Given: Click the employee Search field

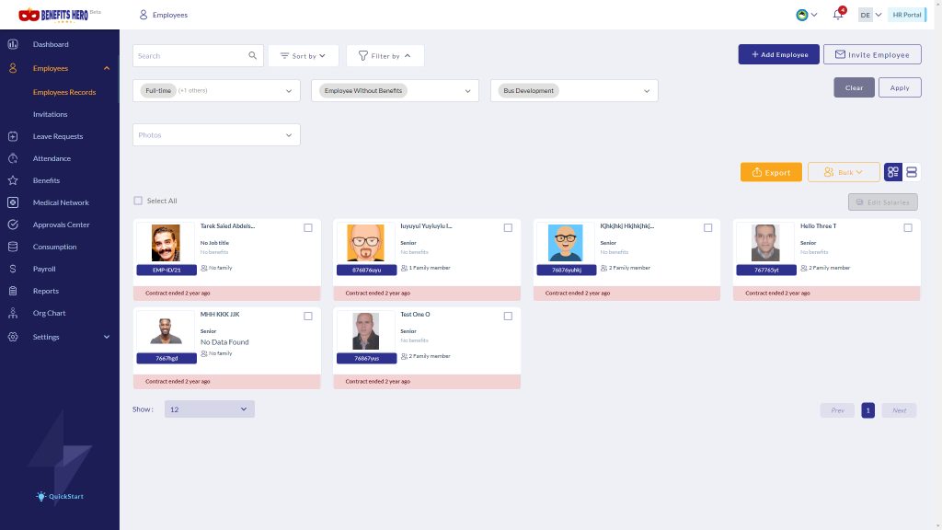Looking at the screenshot, I should click(198, 56).
